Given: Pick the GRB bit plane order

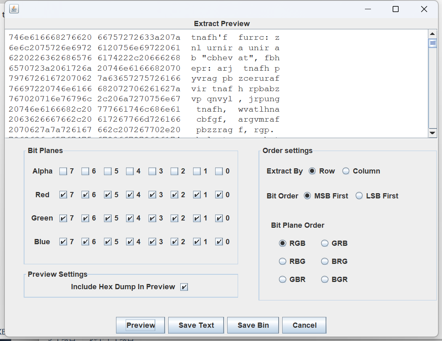Looking at the screenshot, I should (x=325, y=243).
